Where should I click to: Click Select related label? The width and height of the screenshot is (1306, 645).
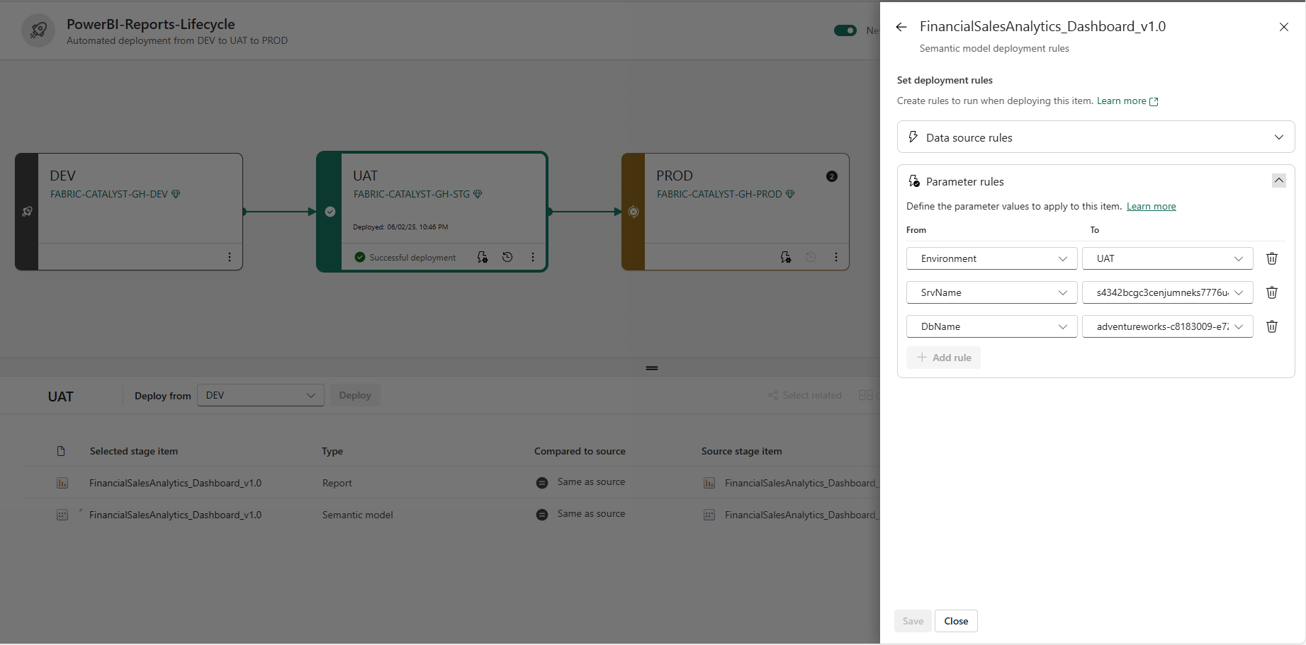coord(812,395)
